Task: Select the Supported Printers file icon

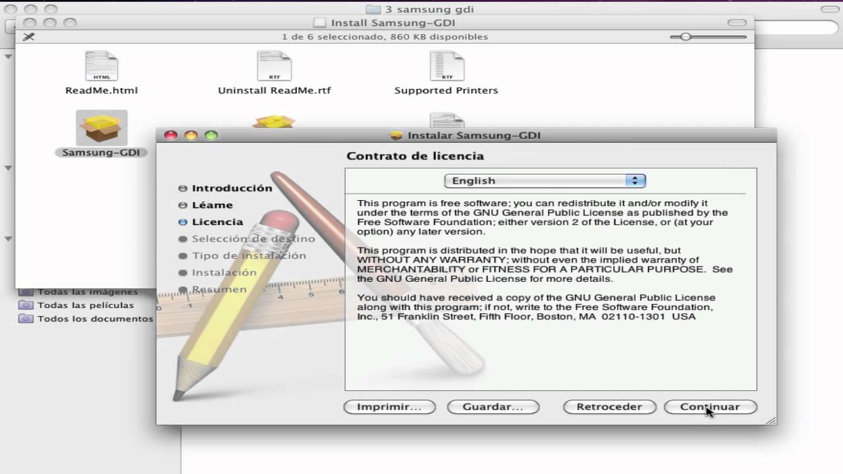Action: click(x=447, y=66)
